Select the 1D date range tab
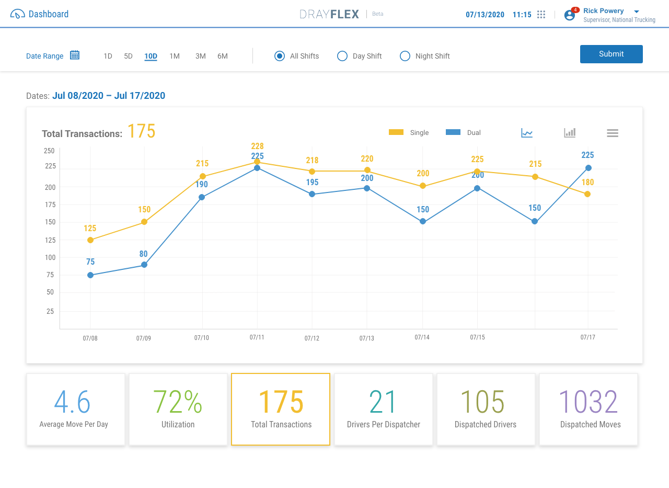This screenshot has width=669, height=488. point(108,56)
